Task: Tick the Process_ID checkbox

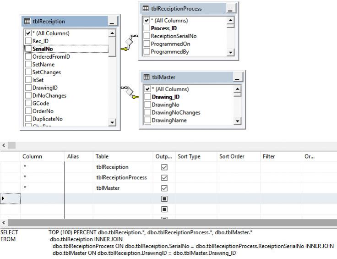Action: point(147,28)
